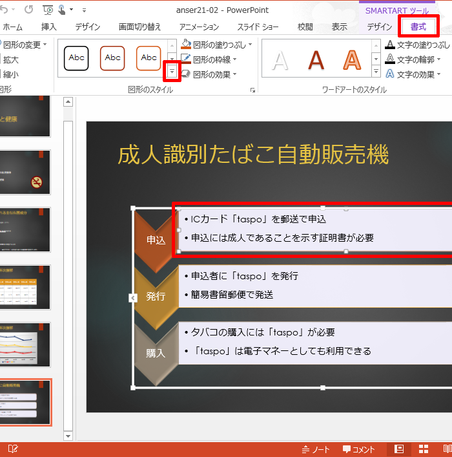
Task: Click 文字の塗りつぶし text fill button
Action: tap(418, 45)
